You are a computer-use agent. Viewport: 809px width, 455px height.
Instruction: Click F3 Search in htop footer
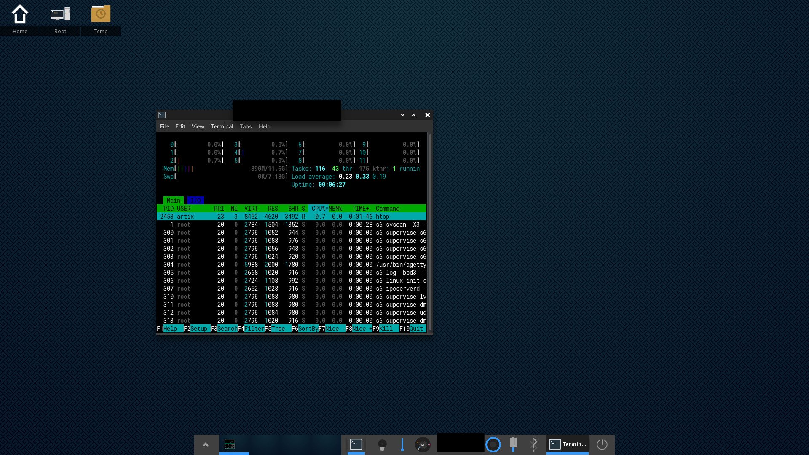(x=224, y=329)
